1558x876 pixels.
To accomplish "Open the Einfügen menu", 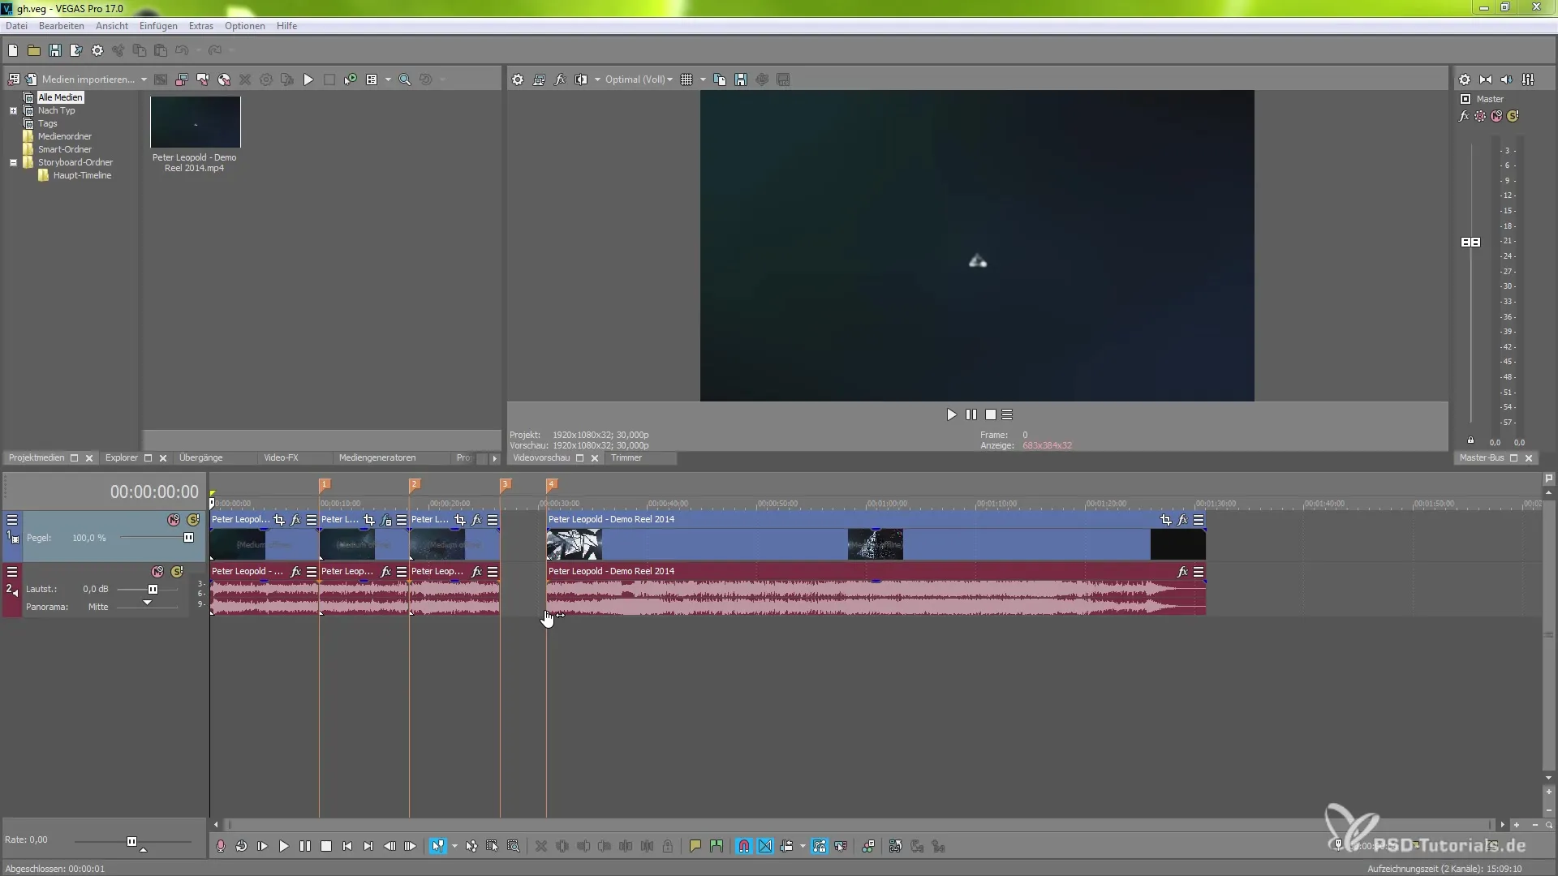I will (x=158, y=26).
